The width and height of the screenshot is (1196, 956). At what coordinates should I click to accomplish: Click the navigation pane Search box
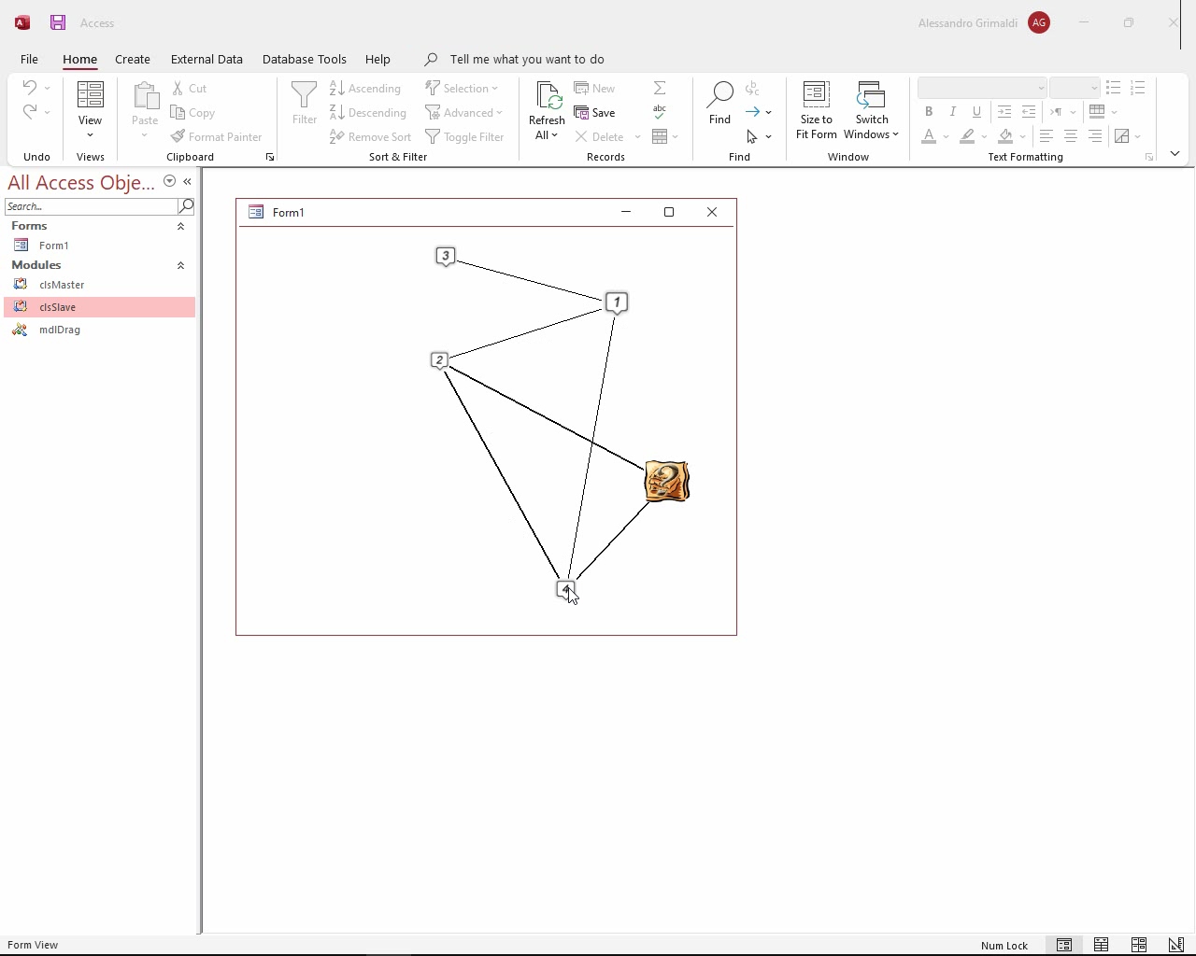coord(91,206)
